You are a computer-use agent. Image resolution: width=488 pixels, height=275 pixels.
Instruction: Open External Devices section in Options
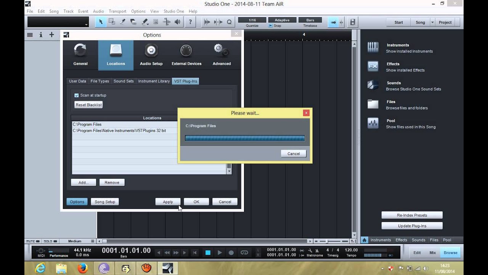186,55
